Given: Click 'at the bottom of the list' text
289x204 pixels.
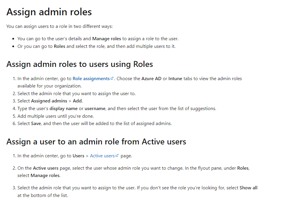Looking at the screenshot, I should (43, 195).
